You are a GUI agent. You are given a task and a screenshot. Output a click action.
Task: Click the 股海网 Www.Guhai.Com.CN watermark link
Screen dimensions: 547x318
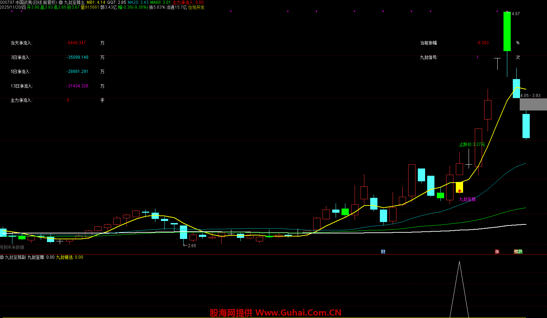tap(276, 312)
